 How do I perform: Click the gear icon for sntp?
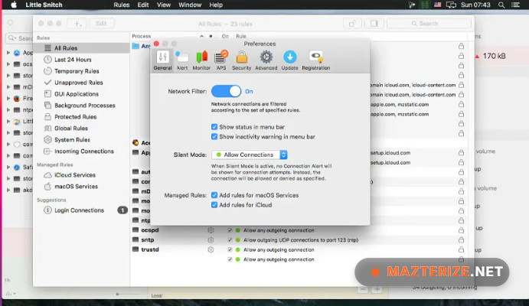coord(211,240)
